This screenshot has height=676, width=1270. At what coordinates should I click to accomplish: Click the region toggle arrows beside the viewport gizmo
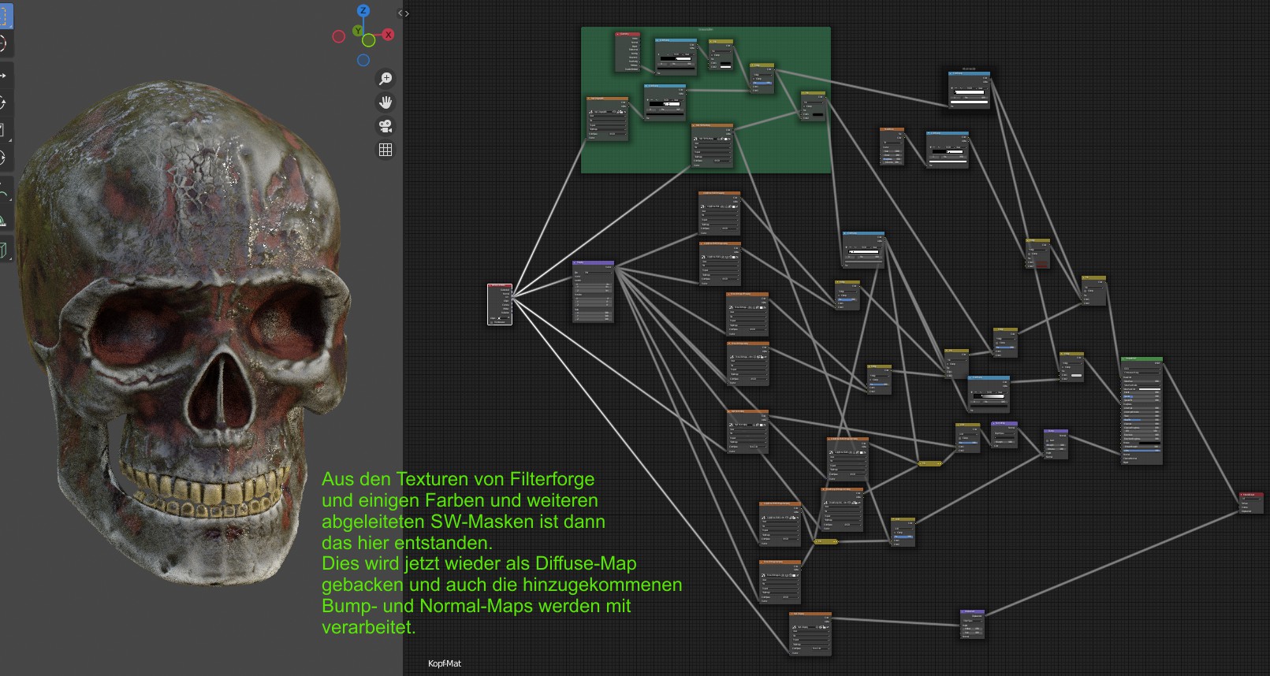404,13
